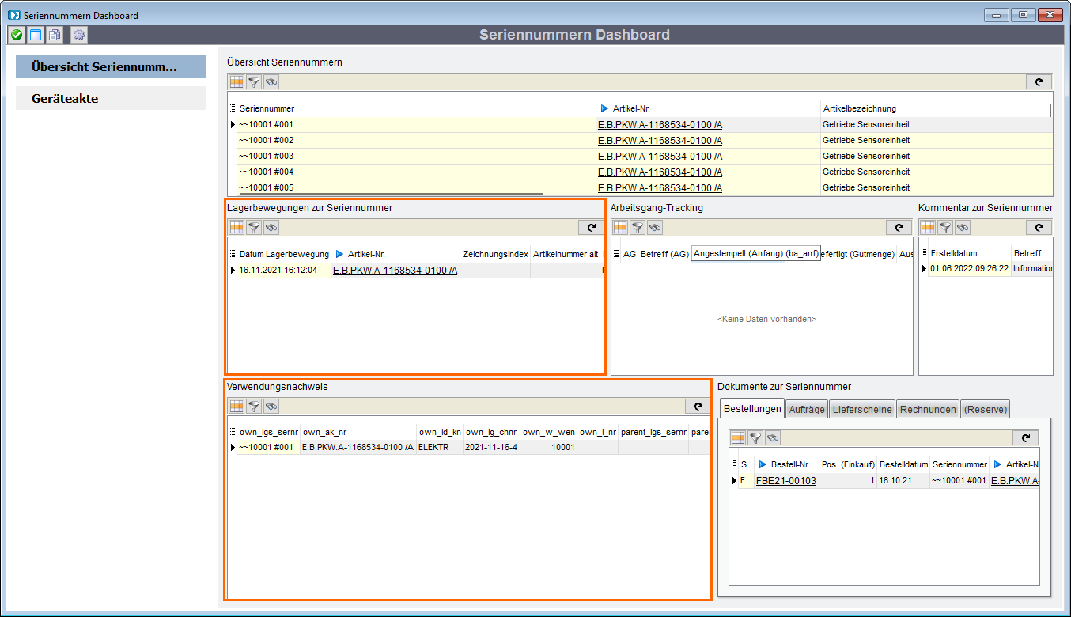Select the Bestellungen tab

[751, 409]
